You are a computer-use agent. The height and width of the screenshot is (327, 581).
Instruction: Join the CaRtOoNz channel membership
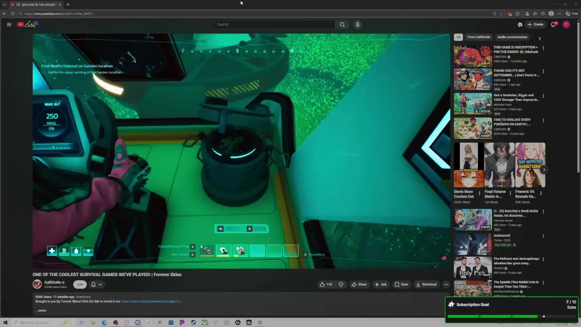80,284
